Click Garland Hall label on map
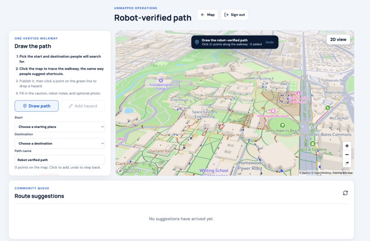 pyautogui.click(x=161, y=151)
